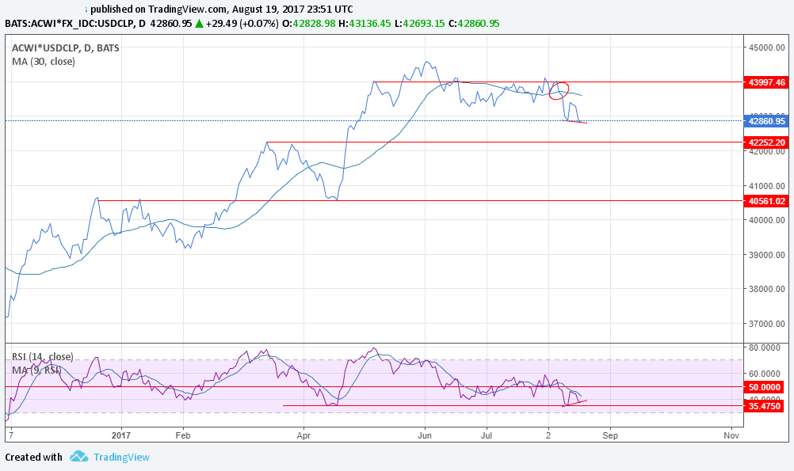Screen dimensions: 794x471
Task: Click the red 42252.20 price label
Action: pos(766,142)
